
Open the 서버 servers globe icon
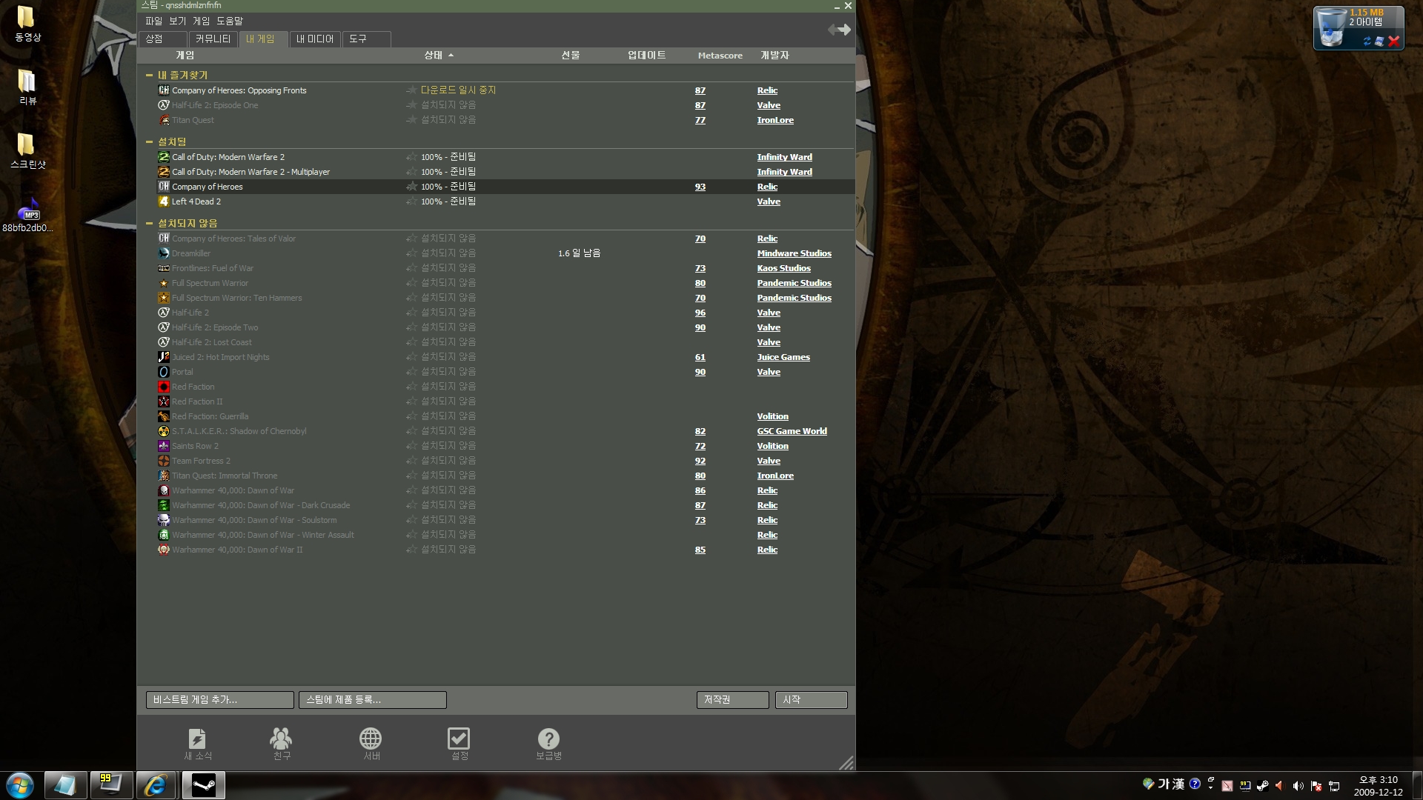click(371, 739)
